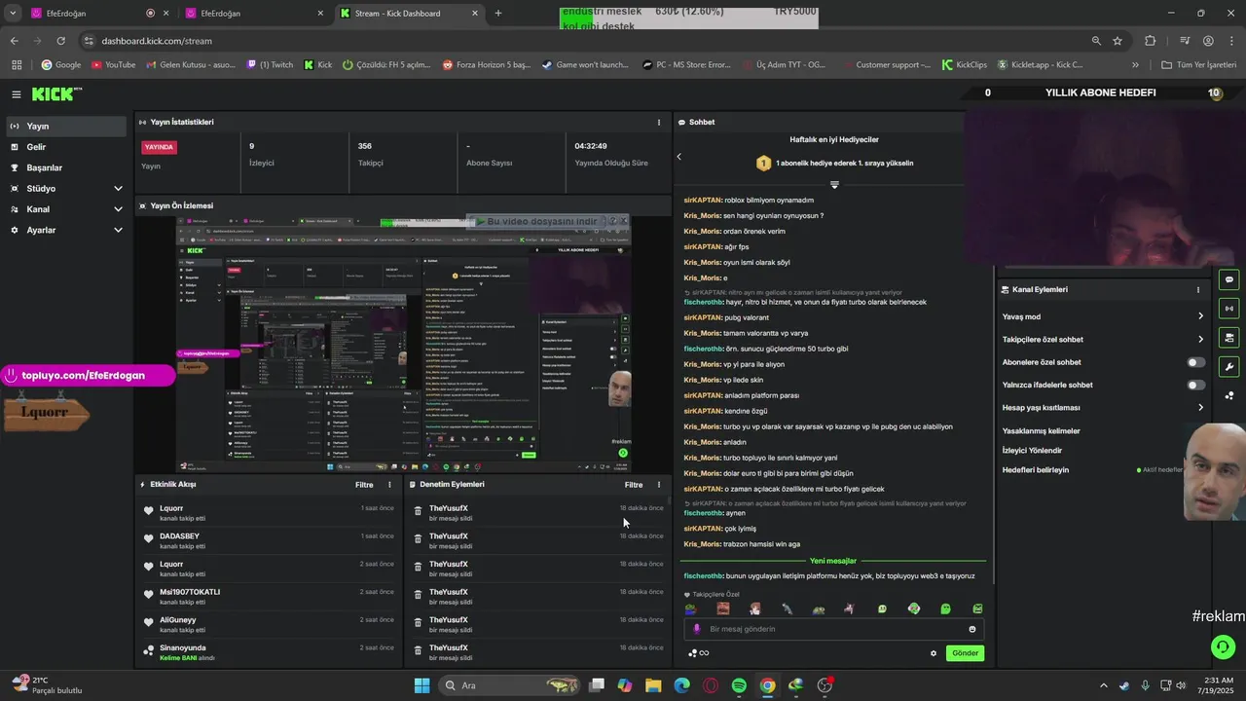Click the Windows Start button
Viewport: 1246px width, 701px height.
[421, 685]
